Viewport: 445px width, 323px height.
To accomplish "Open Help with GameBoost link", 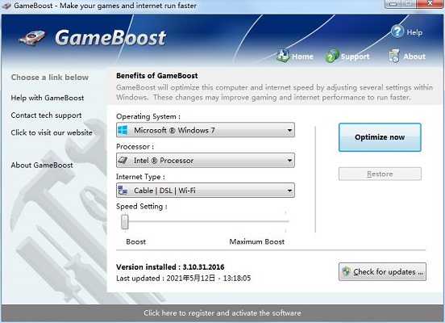I will [x=48, y=98].
